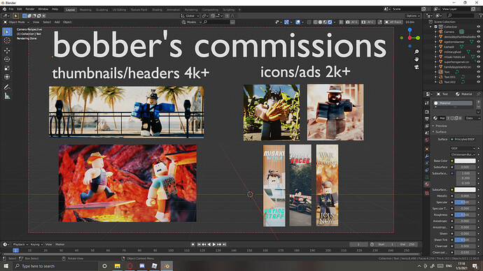Switch to the Shading workspace tab

[157, 10]
